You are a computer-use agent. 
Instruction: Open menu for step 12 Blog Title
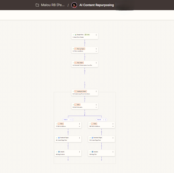(113, 152)
